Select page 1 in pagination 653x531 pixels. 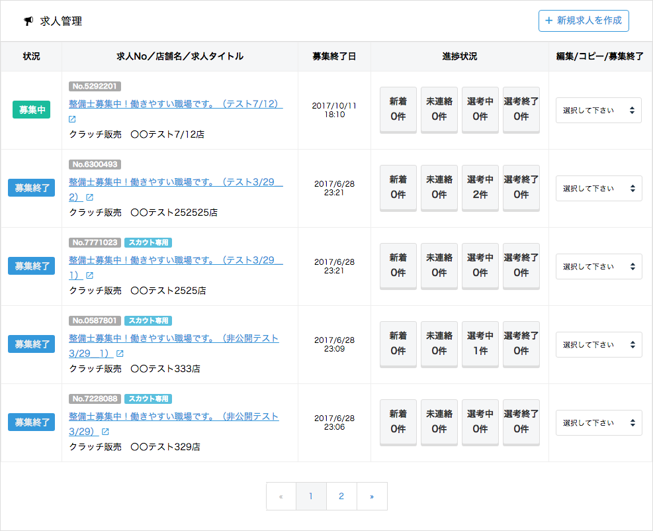311,497
